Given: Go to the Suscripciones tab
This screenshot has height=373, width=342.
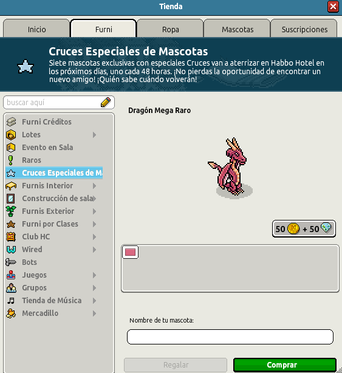Looking at the screenshot, I should 304,29.
